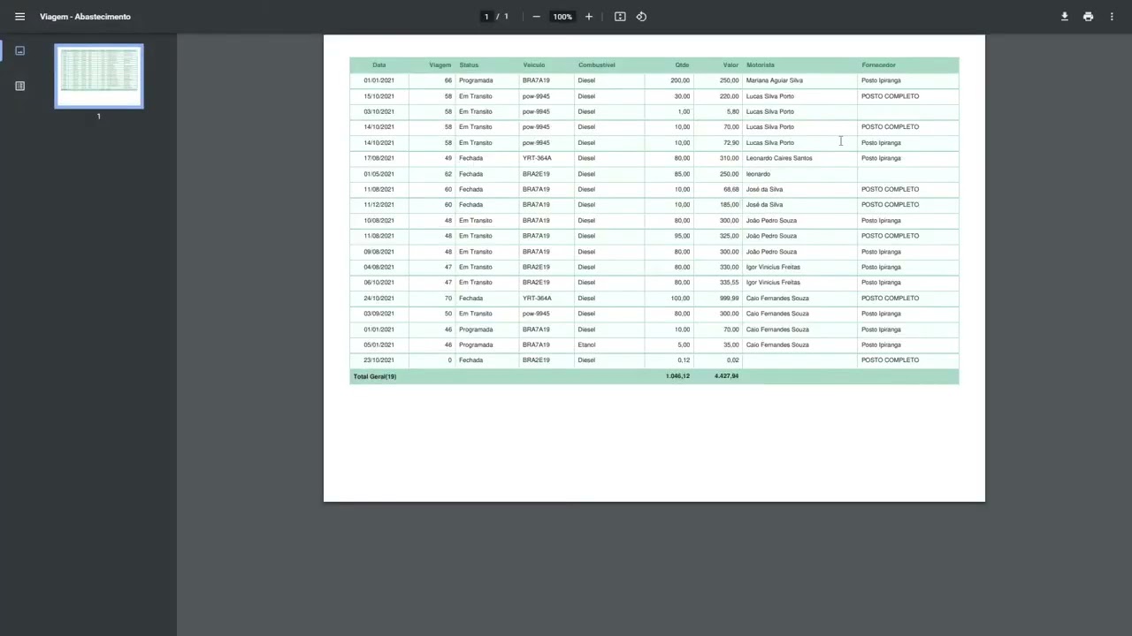The height and width of the screenshot is (636, 1132).
Task: Click the Data column header
Action: [379, 64]
